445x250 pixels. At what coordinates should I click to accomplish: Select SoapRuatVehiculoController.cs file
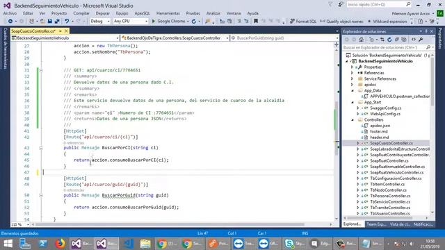397,172
